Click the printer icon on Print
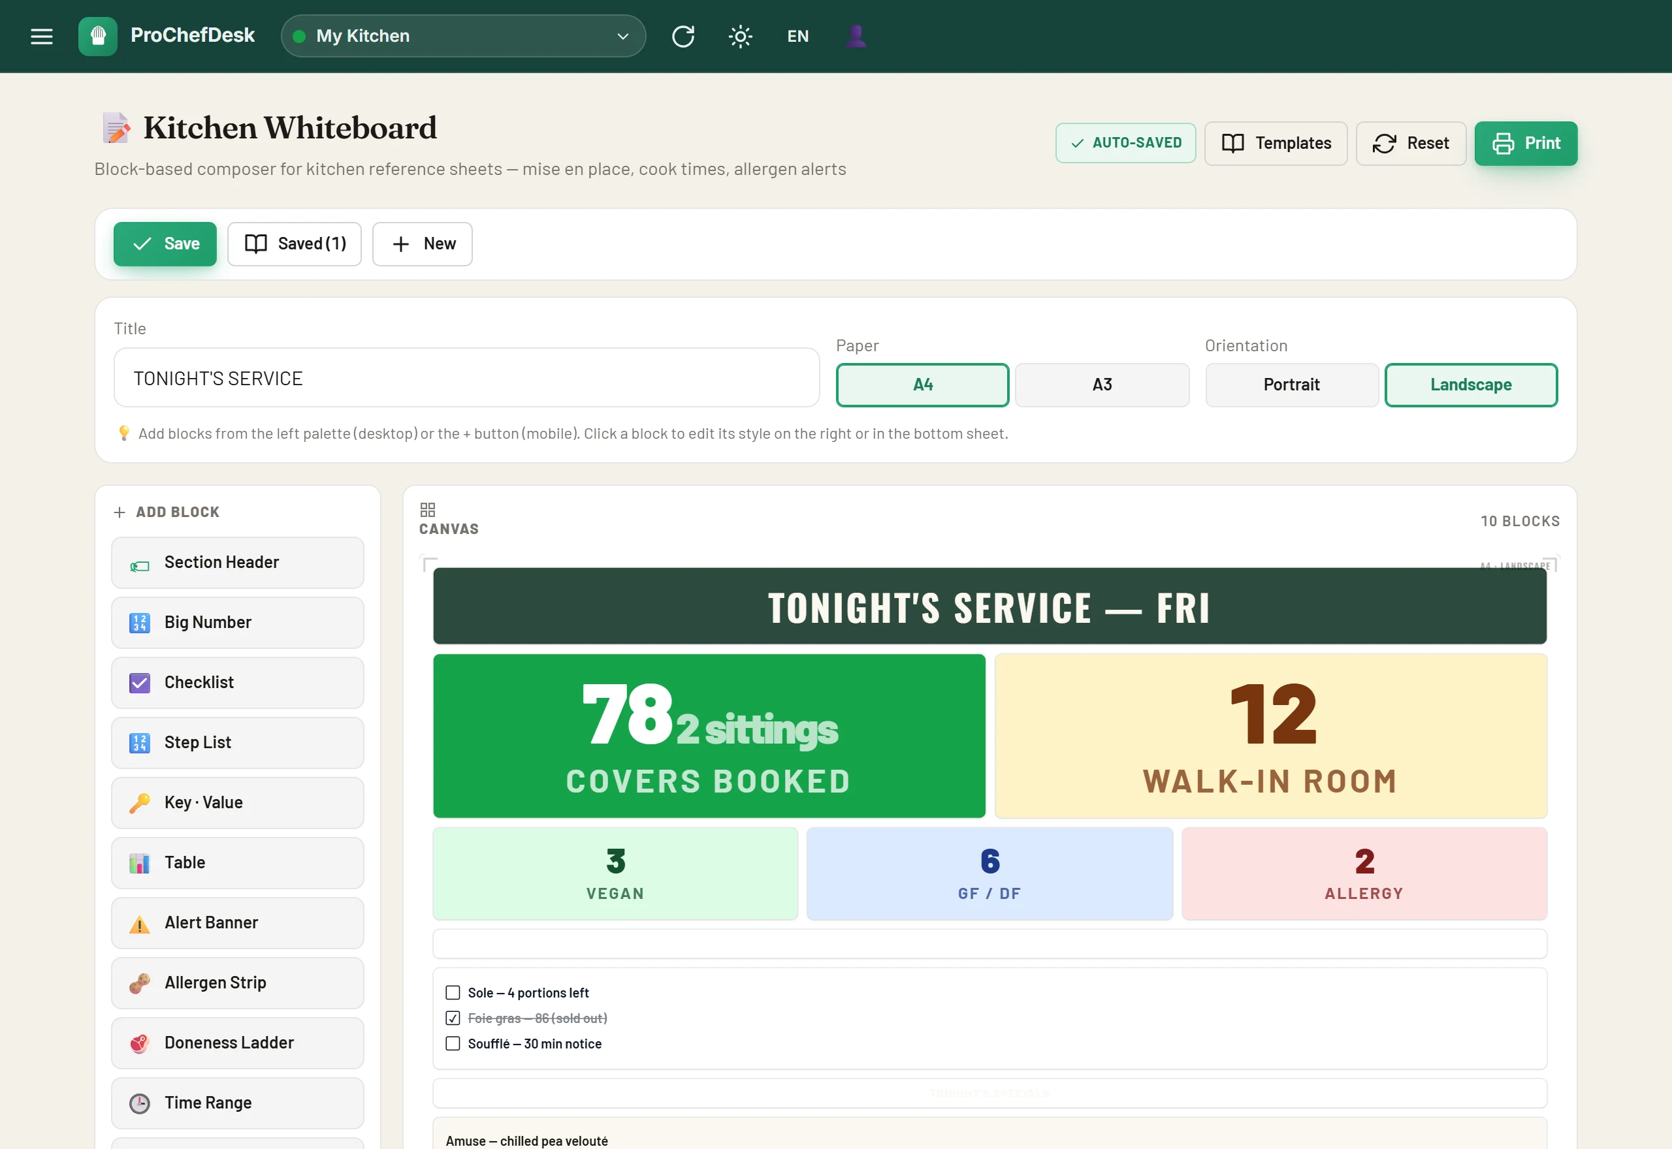Image resolution: width=1672 pixels, height=1149 pixels. tap(1503, 143)
